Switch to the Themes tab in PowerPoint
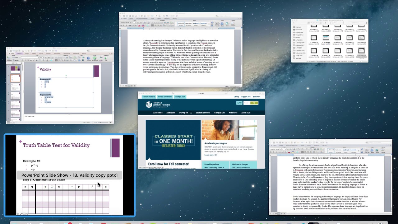Viewport: 398px width, 224px height. tap(27, 53)
